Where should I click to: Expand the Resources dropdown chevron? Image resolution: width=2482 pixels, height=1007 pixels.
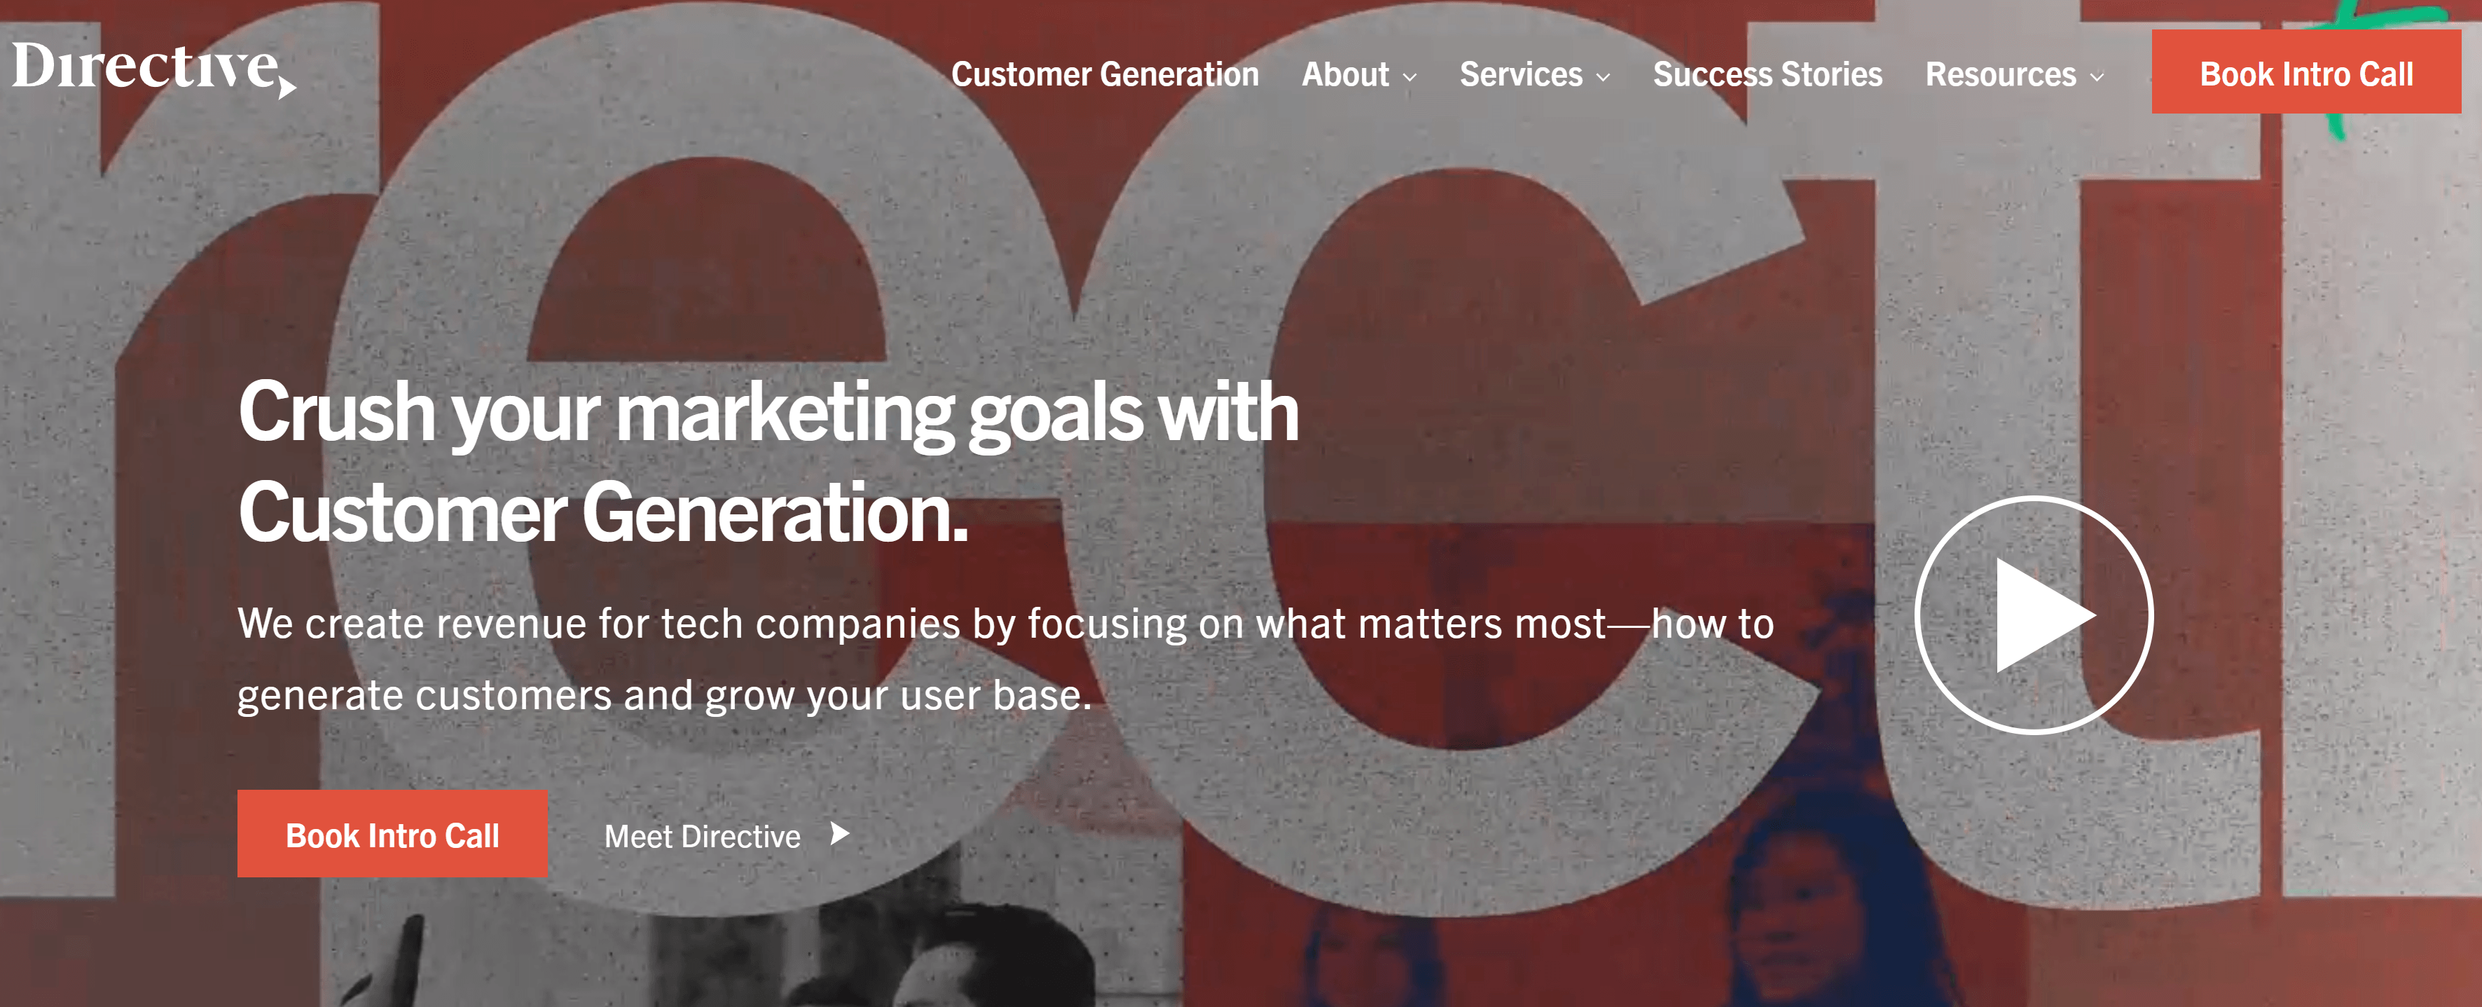click(x=2097, y=77)
